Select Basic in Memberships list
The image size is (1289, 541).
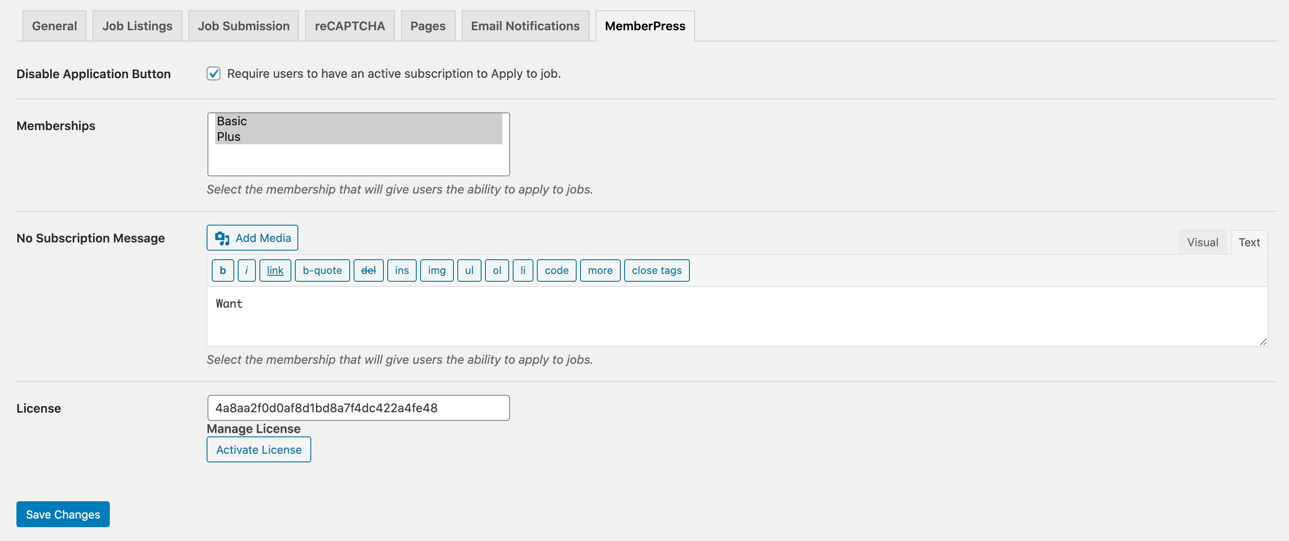[358, 121]
